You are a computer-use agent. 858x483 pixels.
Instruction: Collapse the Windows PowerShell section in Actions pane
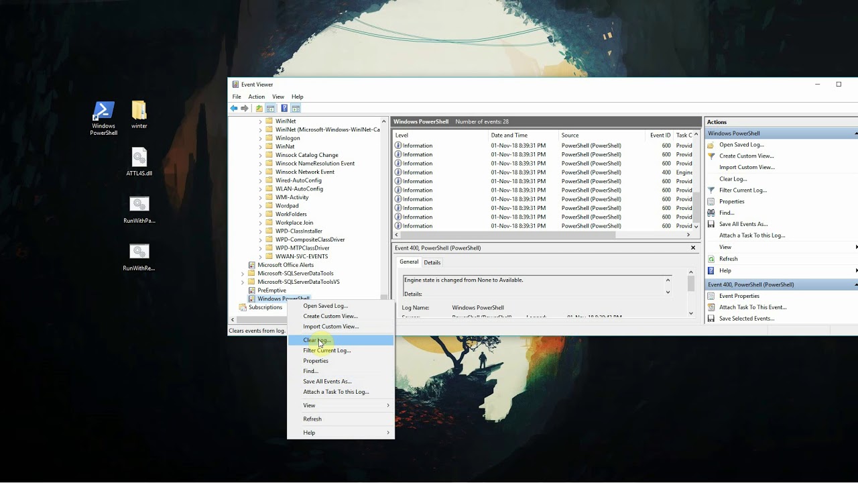tap(855, 133)
